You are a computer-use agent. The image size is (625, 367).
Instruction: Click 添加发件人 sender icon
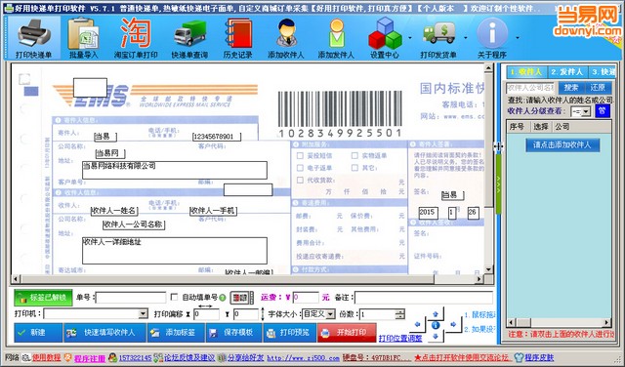[336, 38]
